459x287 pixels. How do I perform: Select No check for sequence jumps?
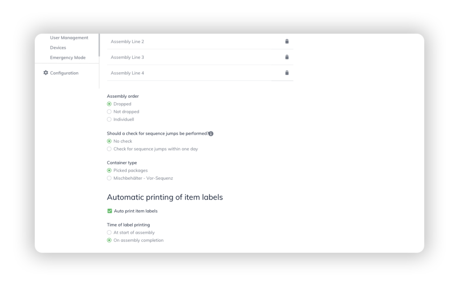click(x=109, y=141)
